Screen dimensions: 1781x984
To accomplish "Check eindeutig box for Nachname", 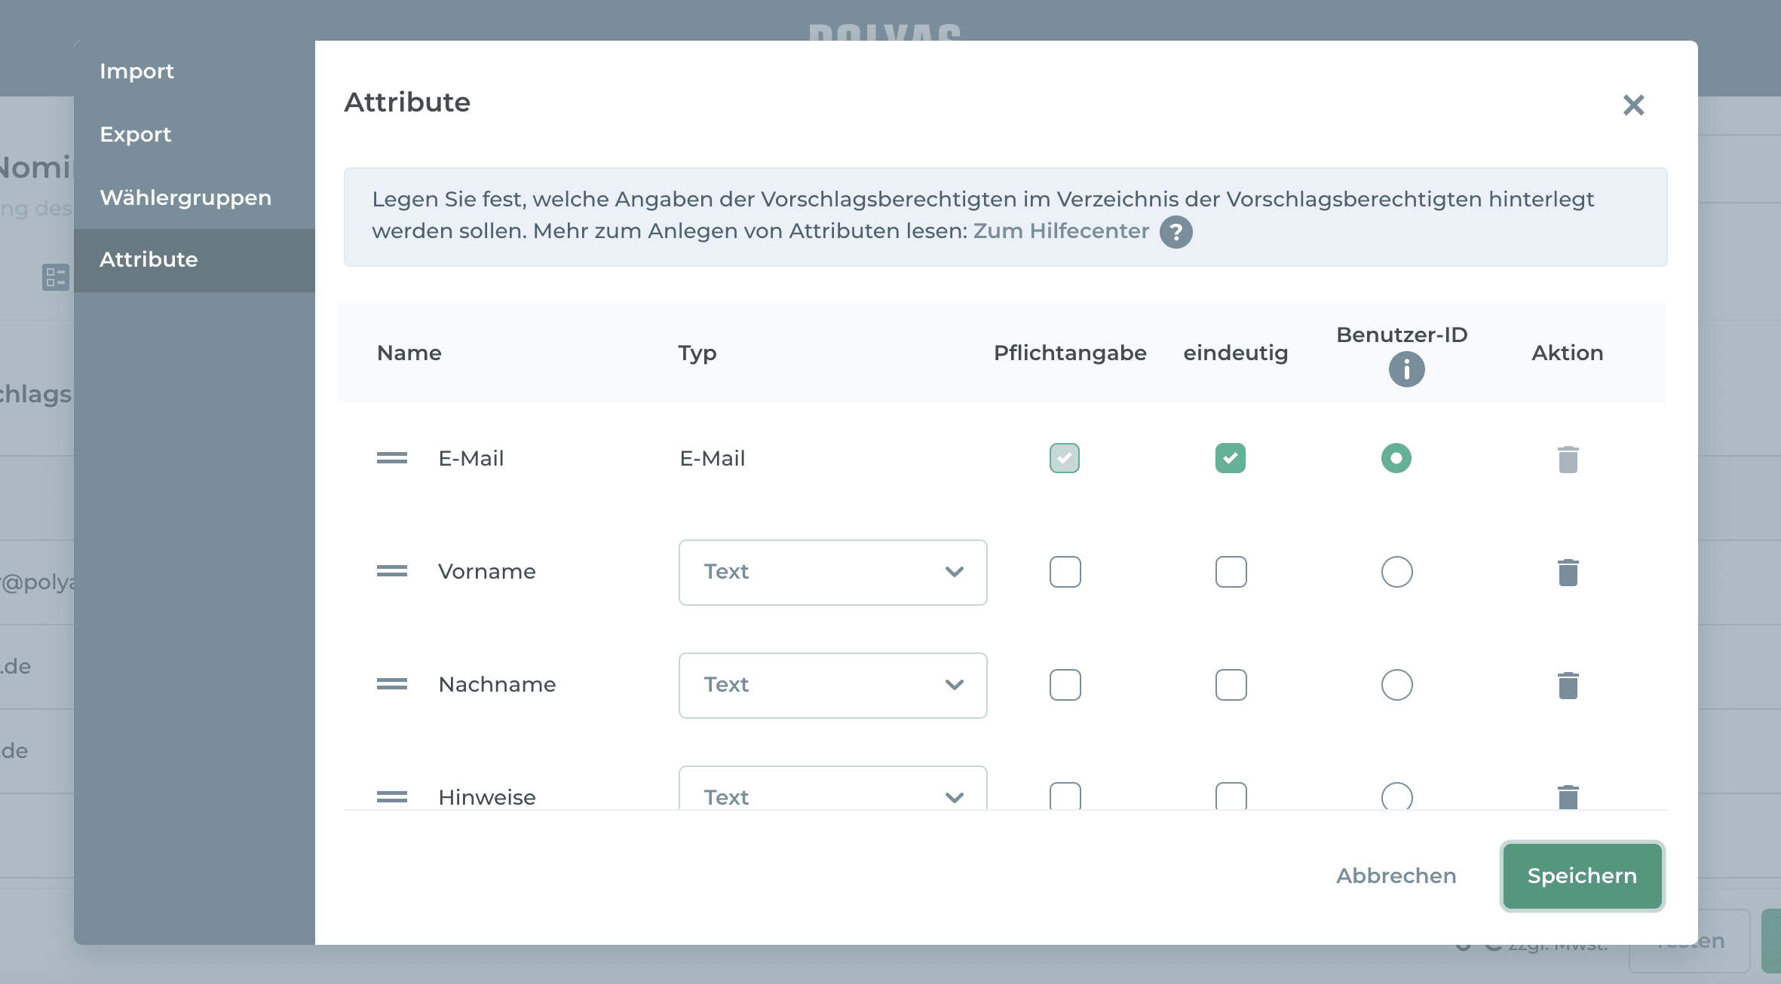I will (x=1231, y=685).
